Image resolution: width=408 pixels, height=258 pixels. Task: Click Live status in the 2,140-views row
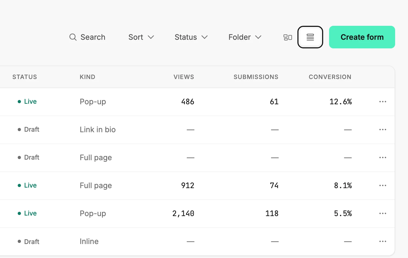[27, 213]
